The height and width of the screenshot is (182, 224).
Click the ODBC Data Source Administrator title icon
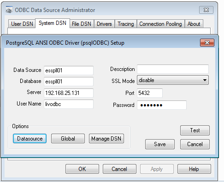[9, 10]
